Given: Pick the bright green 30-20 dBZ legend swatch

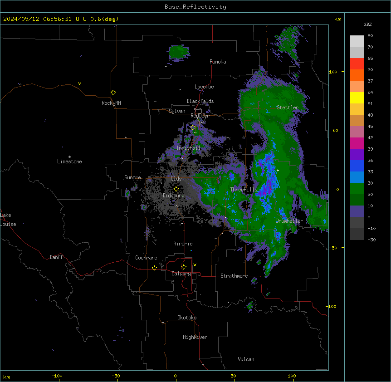Looking at the screenshot, I should [x=357, y=189].
